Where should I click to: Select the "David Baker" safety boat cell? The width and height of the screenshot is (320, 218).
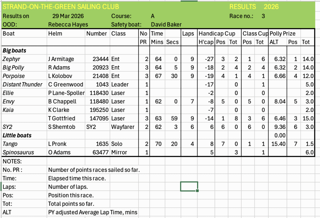pyautogui.click(x=166, y=24)
